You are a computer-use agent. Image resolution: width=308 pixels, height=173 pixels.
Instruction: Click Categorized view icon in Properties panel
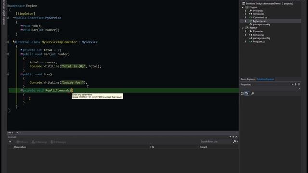pos(242,94)
